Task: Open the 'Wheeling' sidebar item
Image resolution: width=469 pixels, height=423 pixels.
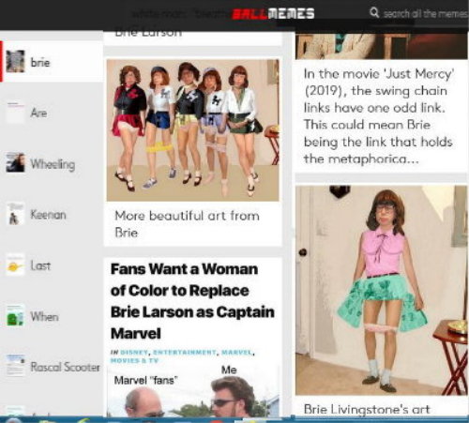Action: pos(52,163)
